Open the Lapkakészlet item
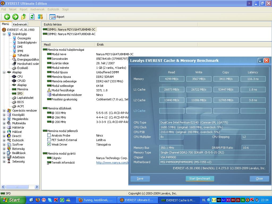This screenshot has width=272, height=204. point(25,98)
